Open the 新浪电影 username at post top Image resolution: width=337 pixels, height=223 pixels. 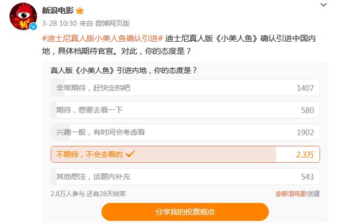point(58,11)
